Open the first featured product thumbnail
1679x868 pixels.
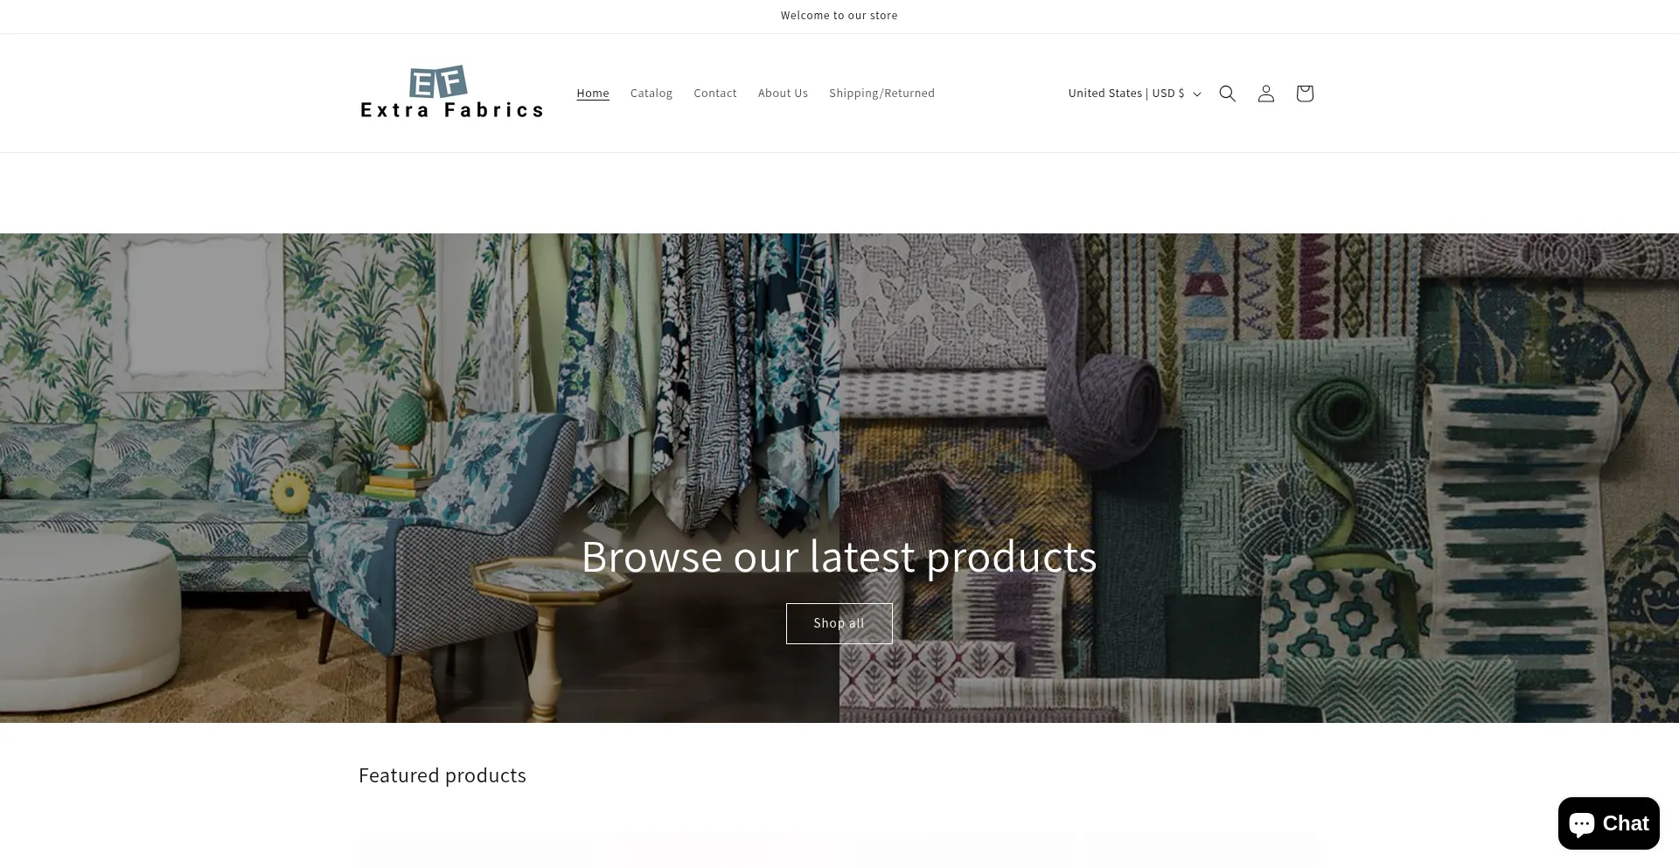[x=475, y=851]
